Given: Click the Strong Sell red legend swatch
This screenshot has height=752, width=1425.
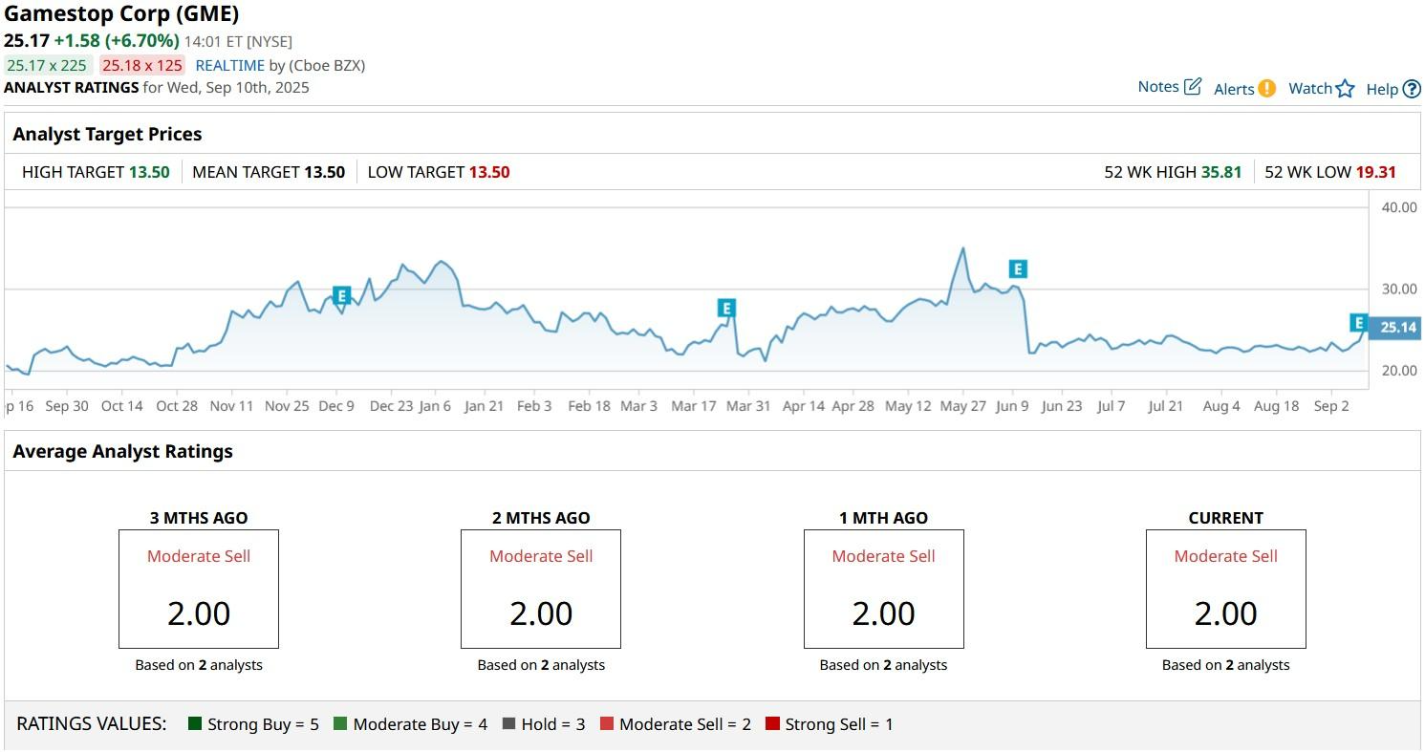Looking at the screenshot, I should pyautogui.click(x=772, y=723).
